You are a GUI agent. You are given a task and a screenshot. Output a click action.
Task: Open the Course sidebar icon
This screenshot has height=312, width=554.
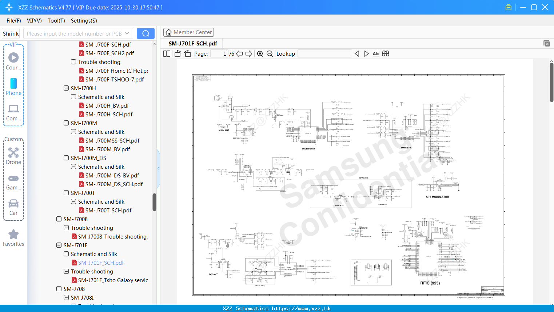point(13,61)
